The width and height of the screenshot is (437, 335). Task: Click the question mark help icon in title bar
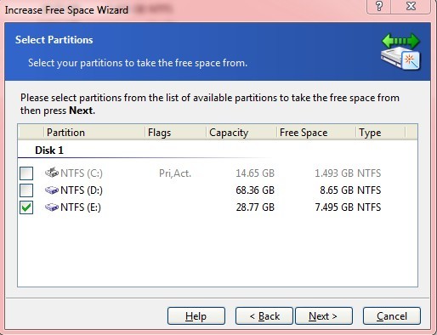(x=379, y=6)
